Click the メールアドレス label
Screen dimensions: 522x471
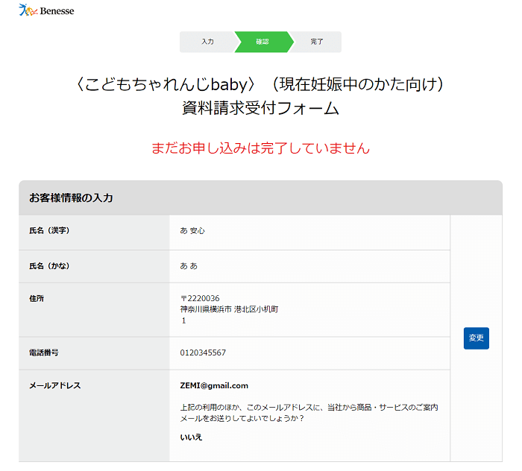coord(55,385)
